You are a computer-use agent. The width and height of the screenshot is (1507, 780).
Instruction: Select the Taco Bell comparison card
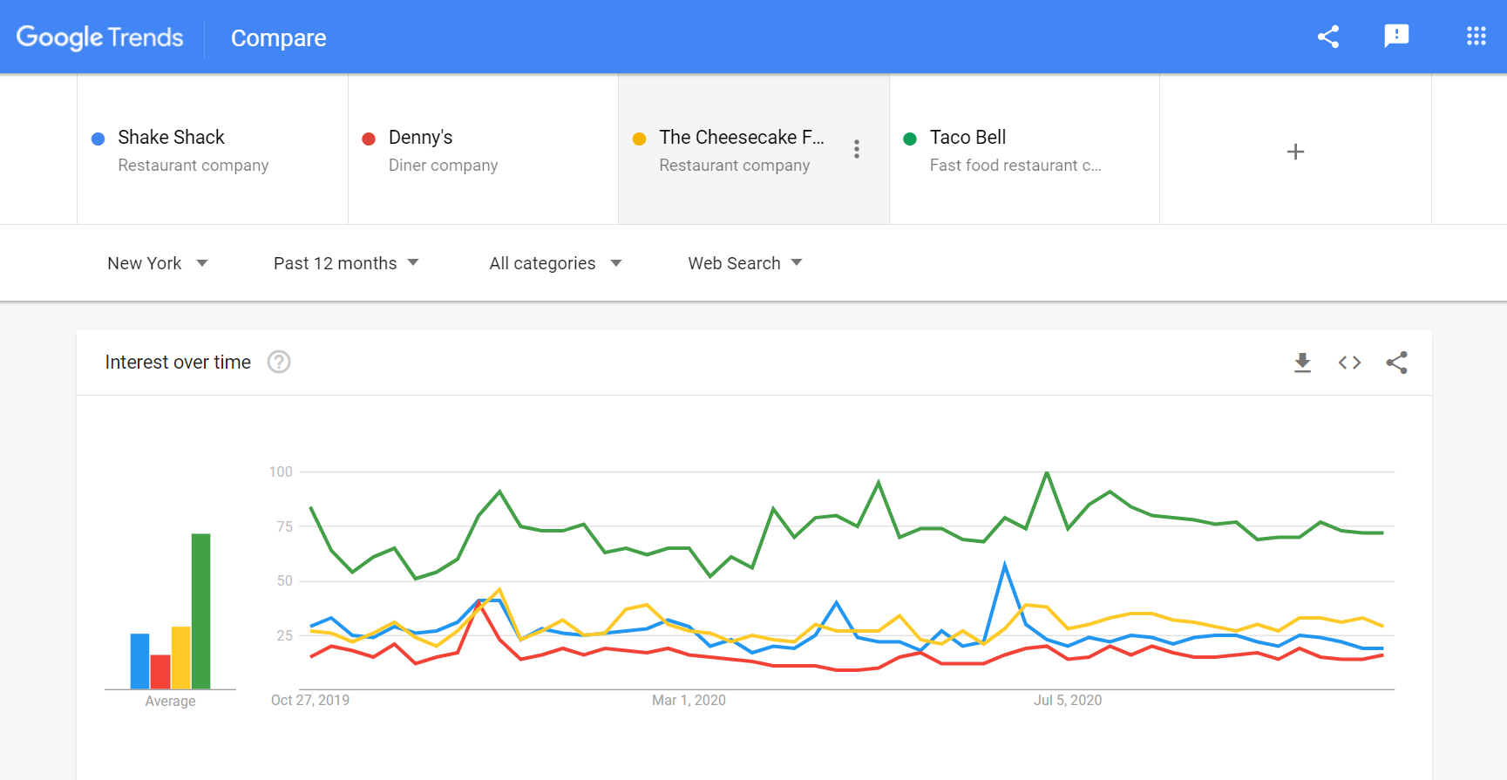1024,149
